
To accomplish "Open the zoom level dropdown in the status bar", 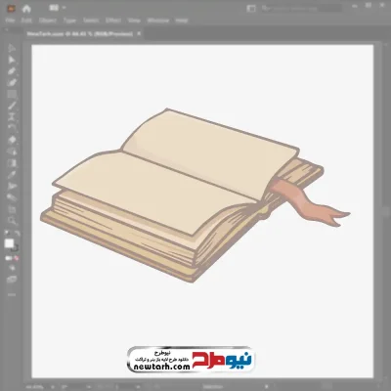I will click(x=53, y=387).
